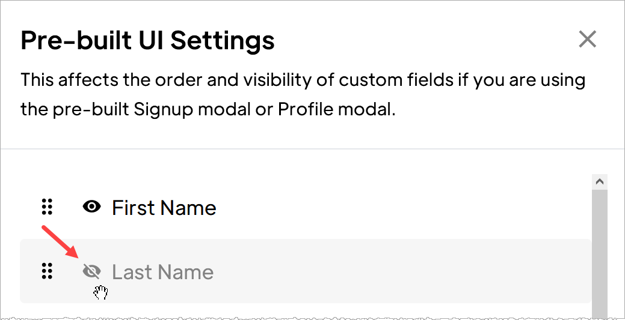The image size is (625, 320).
Task: Click the six-dot grip in the grey row
Action: (47, 271)
